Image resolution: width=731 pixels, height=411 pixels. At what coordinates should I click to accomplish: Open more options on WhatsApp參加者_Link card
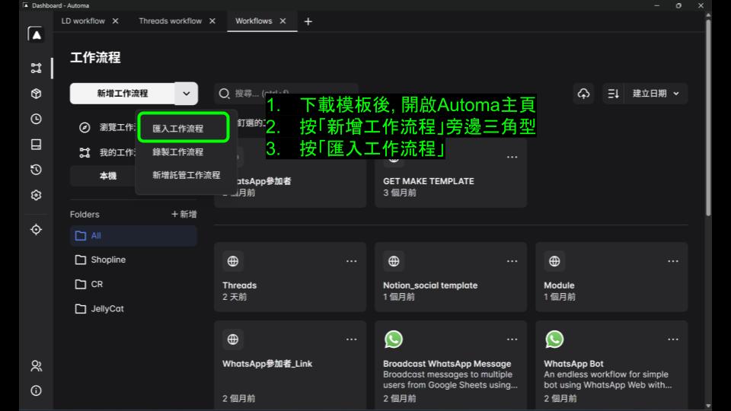tap(352, 339)
